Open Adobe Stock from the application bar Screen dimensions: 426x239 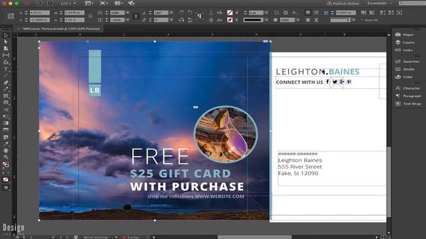tap(50, 3)
